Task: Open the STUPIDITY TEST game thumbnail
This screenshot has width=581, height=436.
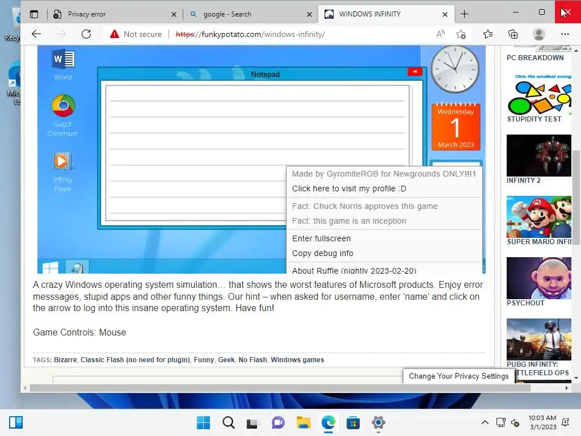Action: click(539, 94)
